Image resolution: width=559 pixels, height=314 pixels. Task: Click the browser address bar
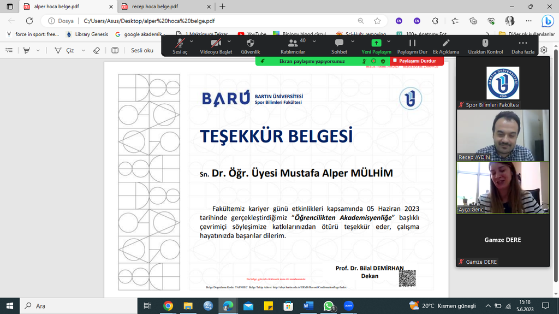(218, 21)
